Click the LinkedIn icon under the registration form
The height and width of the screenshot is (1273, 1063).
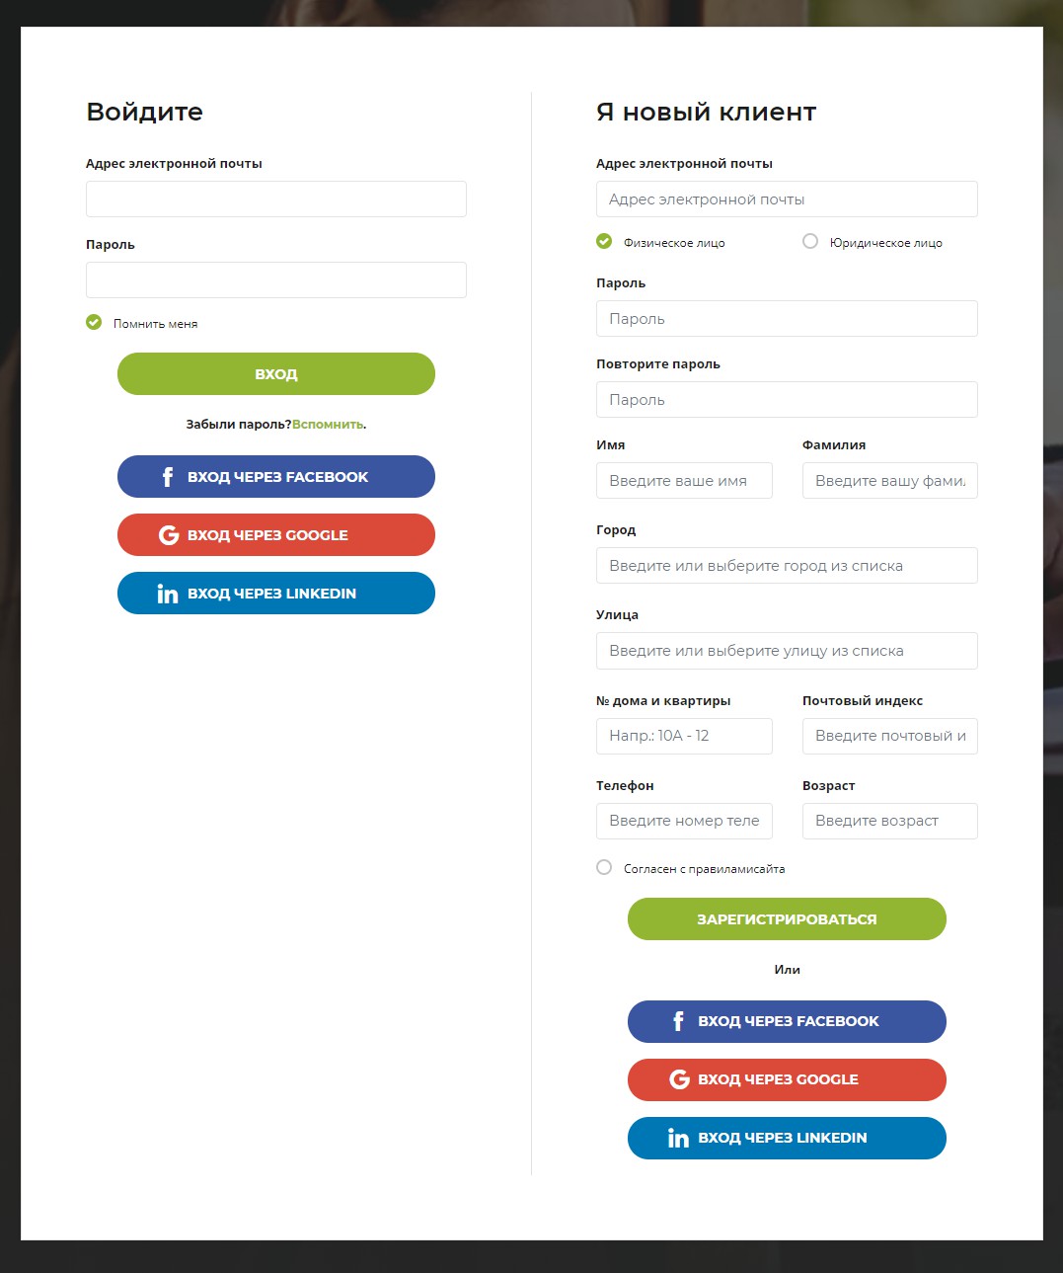click(678, 1138)
